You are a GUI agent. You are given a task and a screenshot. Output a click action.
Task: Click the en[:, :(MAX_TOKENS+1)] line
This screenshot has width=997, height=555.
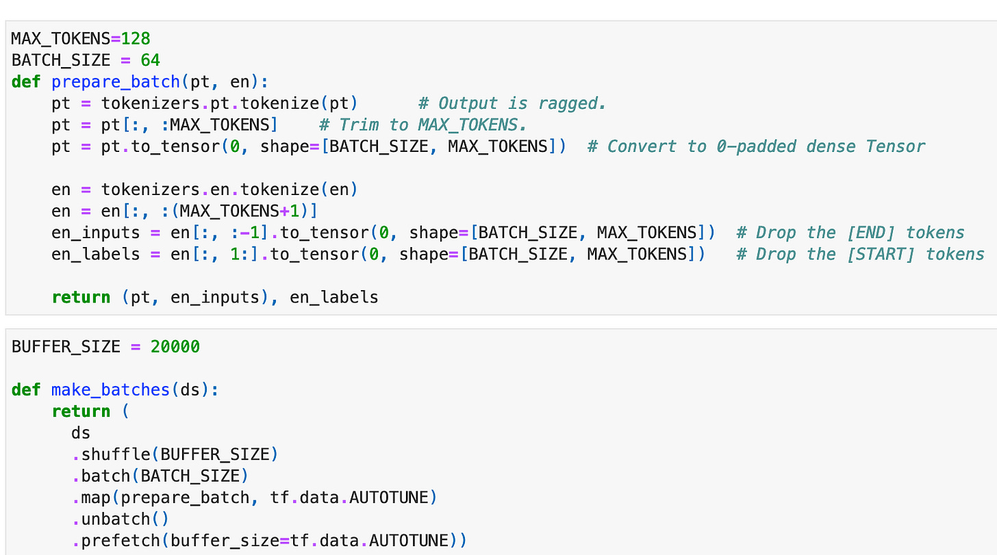point(185,211)
